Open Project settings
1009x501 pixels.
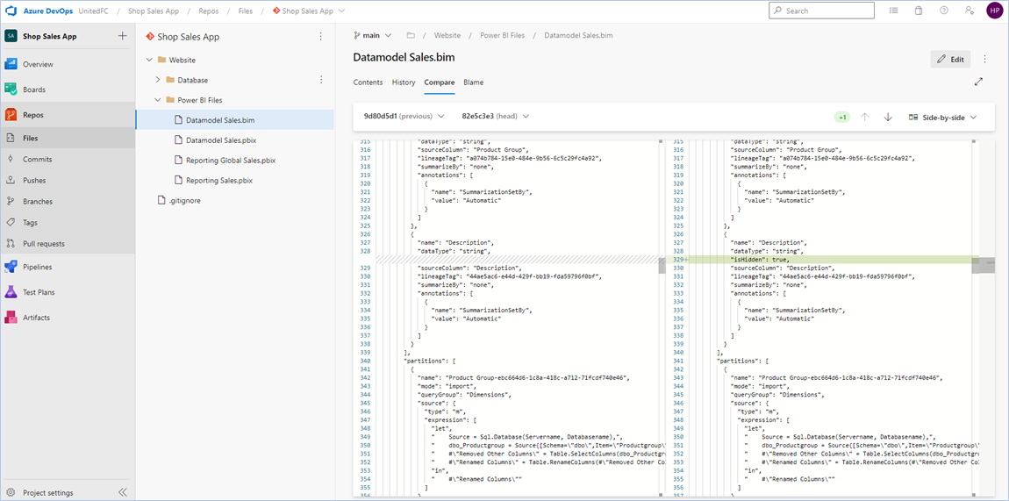click(x=48, y=492)
